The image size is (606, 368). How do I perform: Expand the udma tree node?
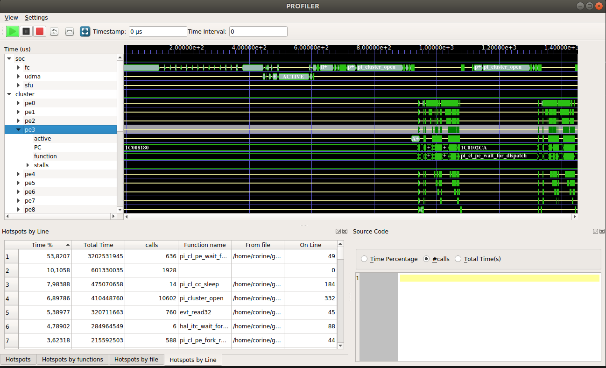[18, 77]
